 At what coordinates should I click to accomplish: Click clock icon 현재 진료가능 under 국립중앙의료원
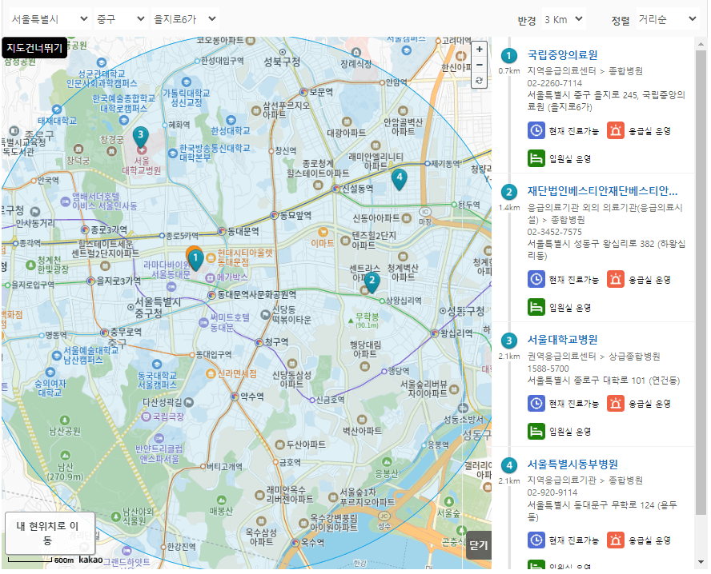click(x=536, y=130)
